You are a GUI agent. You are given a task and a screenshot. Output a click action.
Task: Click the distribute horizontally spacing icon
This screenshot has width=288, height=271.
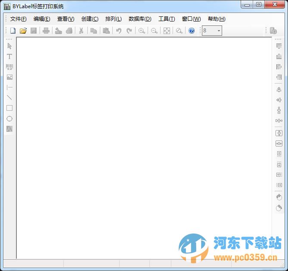(279, 121)
